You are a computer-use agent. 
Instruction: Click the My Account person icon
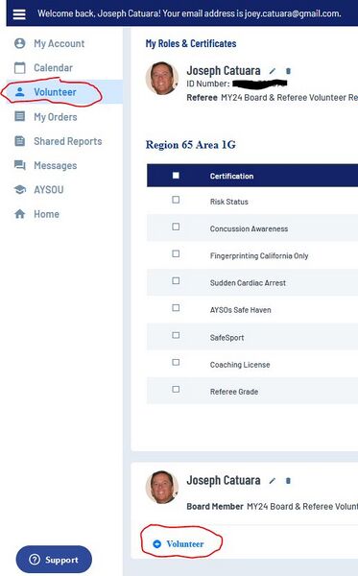(20, 43)
